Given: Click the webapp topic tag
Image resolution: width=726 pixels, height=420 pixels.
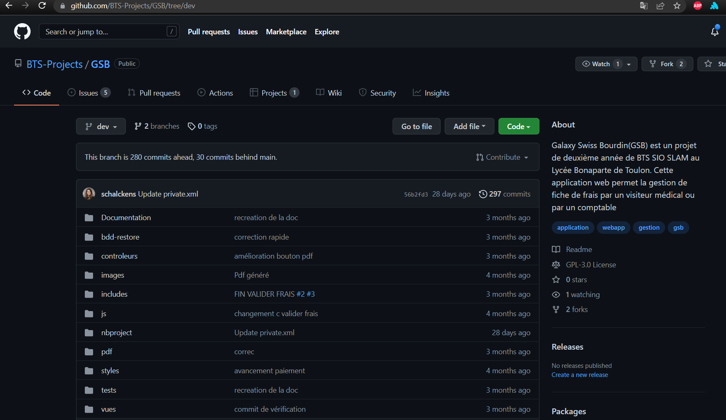Looking at the screenshot, I should click(613, 228).
